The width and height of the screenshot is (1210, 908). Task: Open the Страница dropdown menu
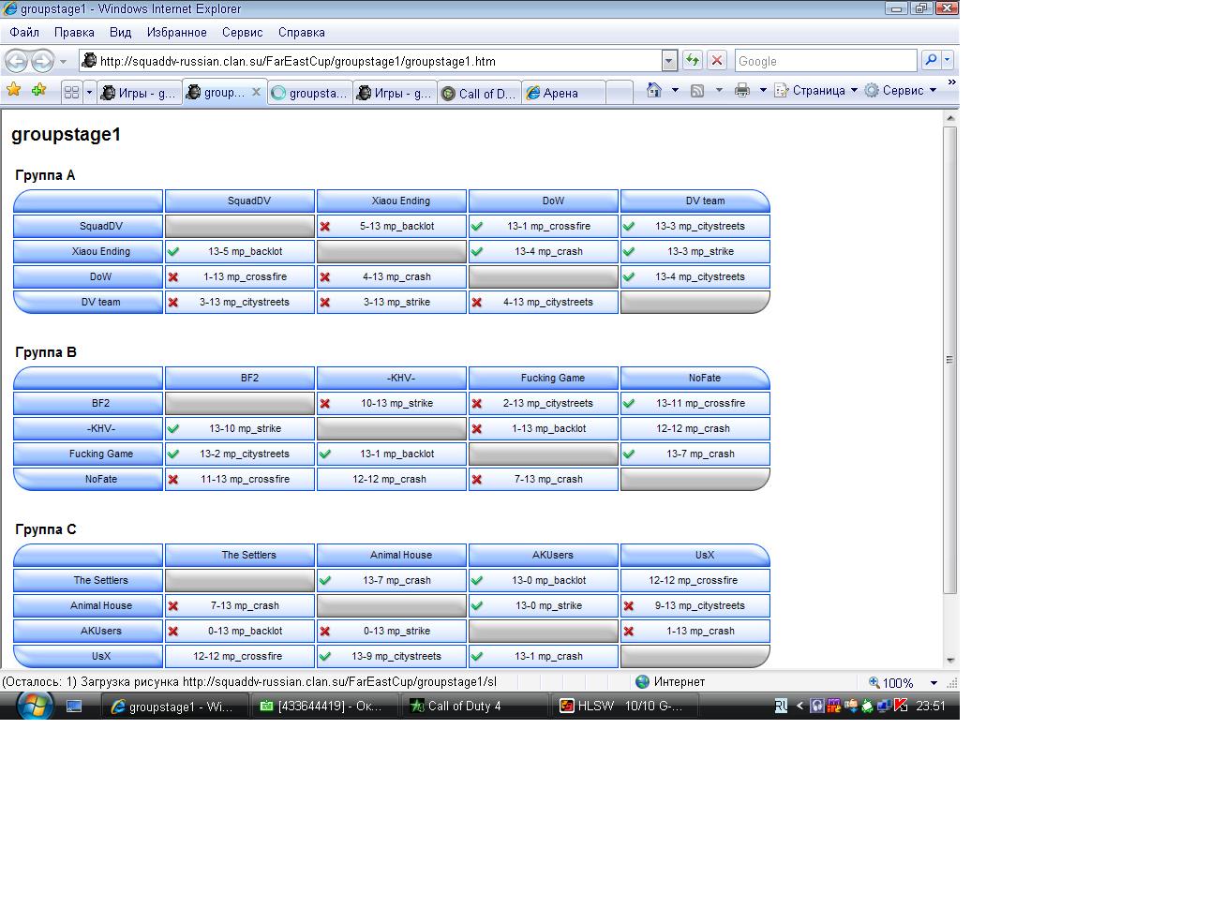[817, 91]
